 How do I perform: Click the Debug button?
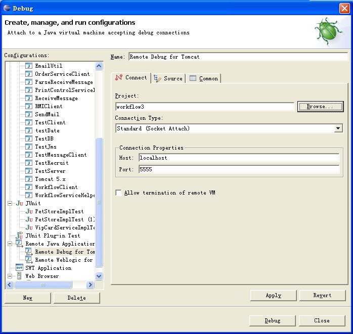click(273, 320)
